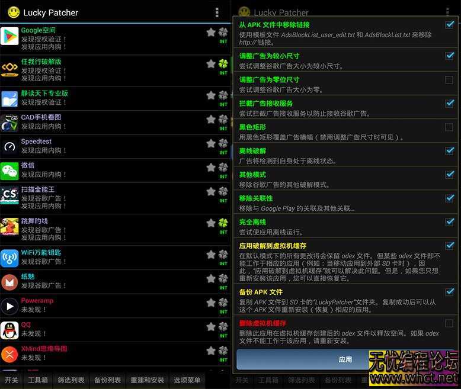The height and width of the screenshot is (389, 461).
Task: Click the star icon beside 任我行破解版
Action: click(210, 63)
